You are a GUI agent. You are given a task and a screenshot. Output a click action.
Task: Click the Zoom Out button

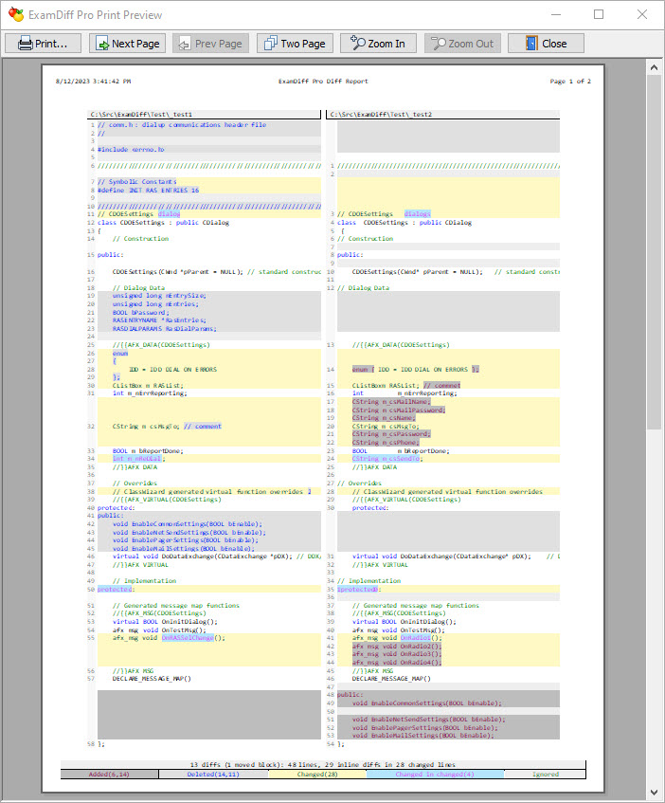click(x=461, y=44)
